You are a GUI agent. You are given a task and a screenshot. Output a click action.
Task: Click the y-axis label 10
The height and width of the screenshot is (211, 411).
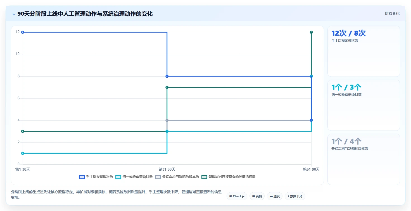point(18,54)
